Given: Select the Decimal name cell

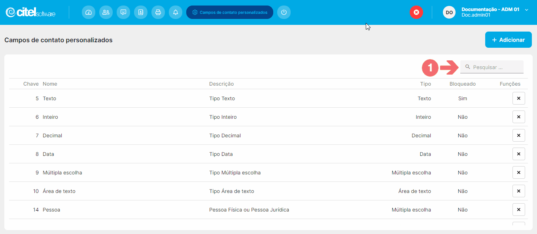Looking at the screenshot, I should coord(52,135).
